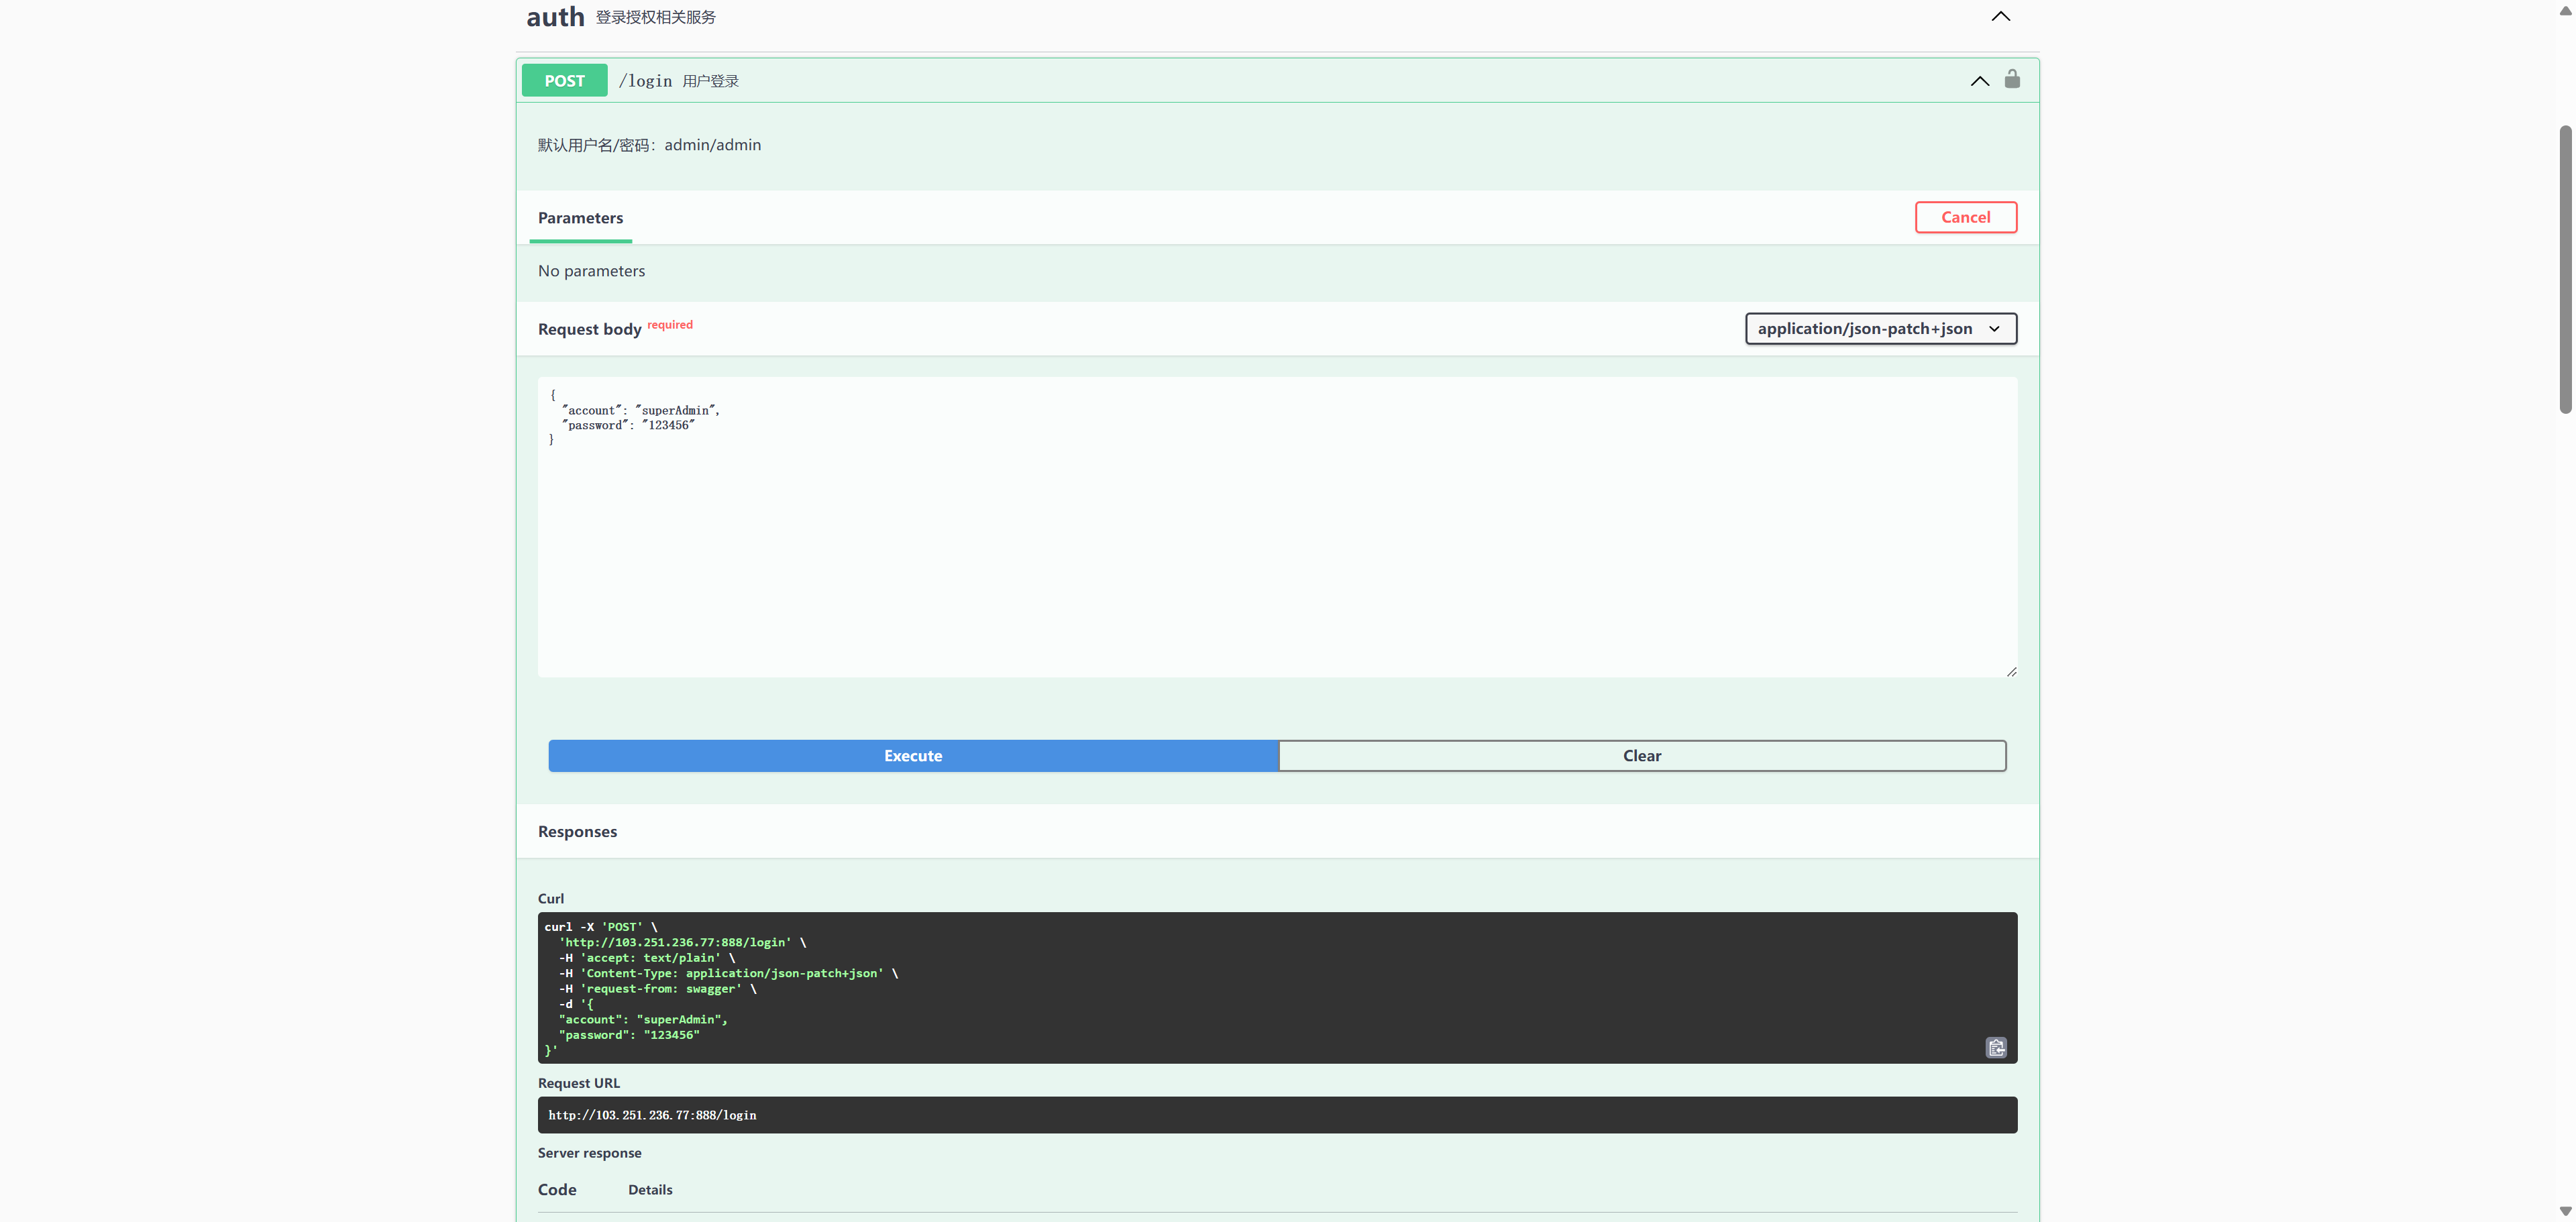Click the scrollbar up arrow

tap(2565, 10)
